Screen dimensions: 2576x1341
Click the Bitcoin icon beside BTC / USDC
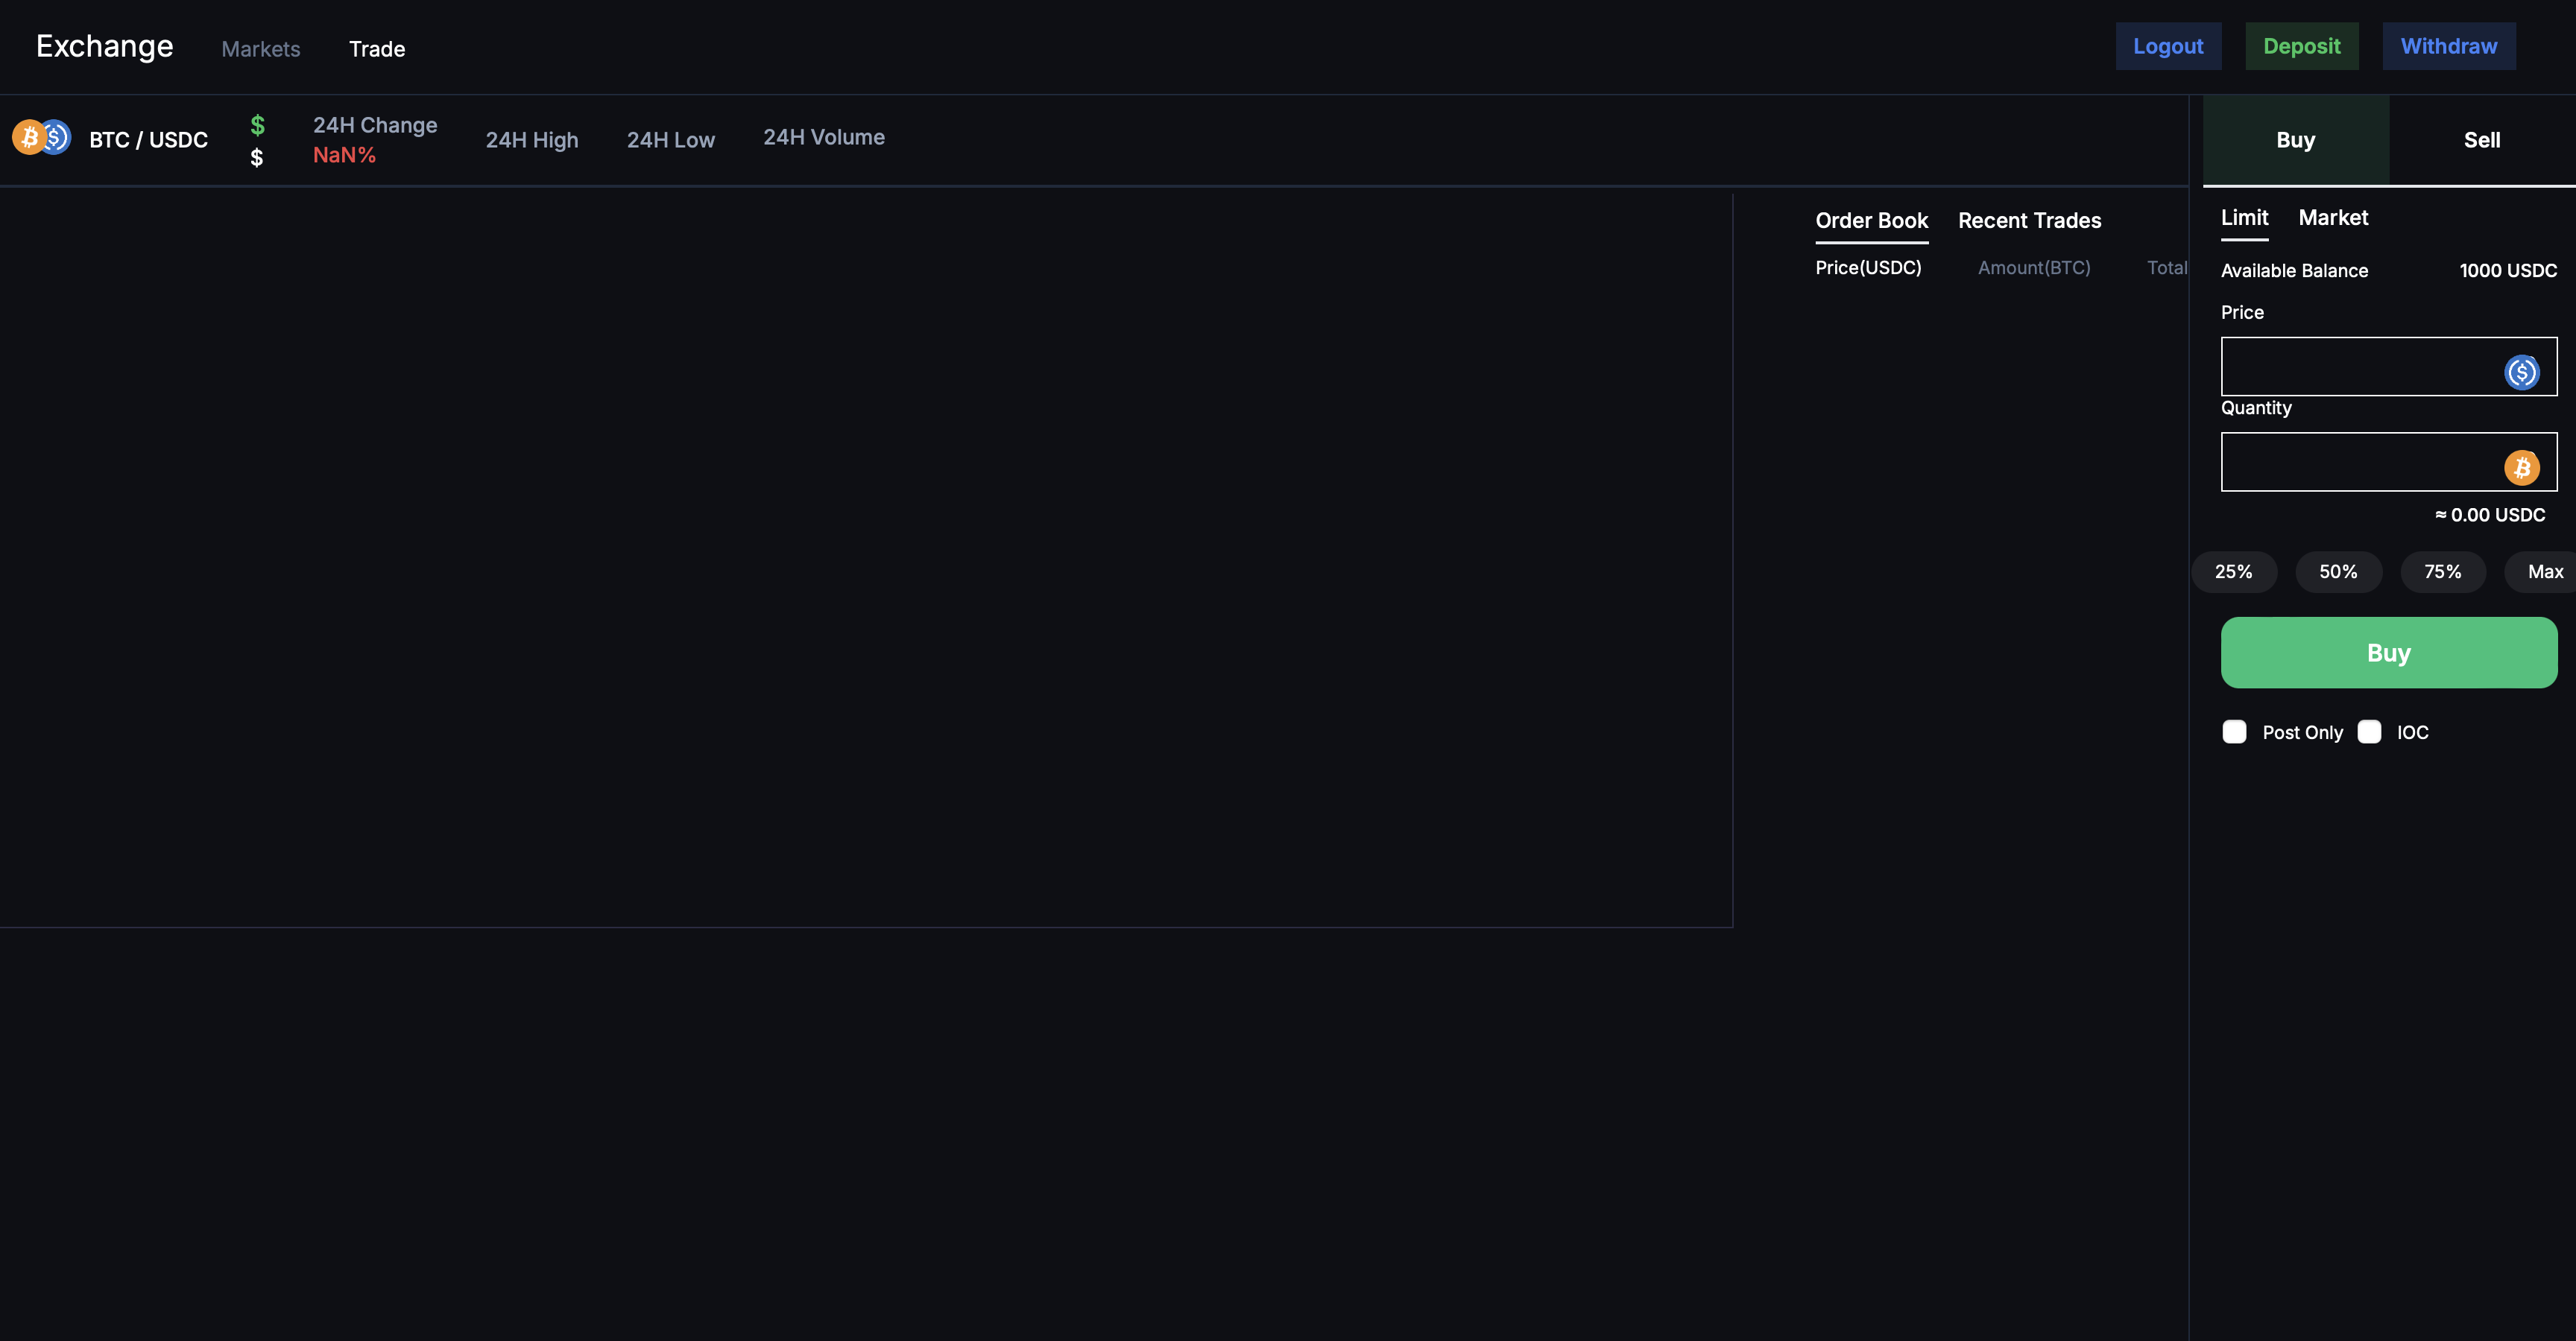point(29,137)
